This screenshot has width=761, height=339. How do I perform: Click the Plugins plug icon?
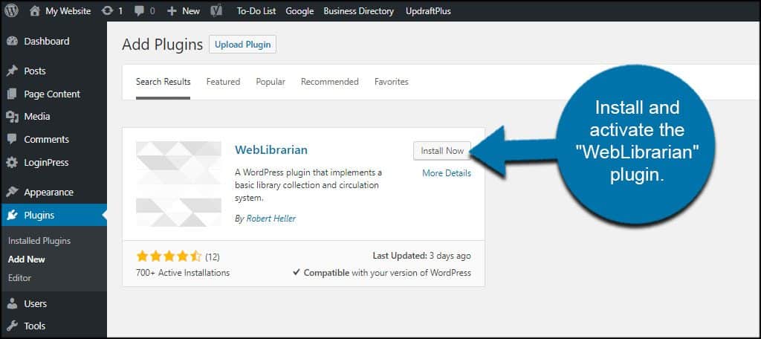pos(12,215)
